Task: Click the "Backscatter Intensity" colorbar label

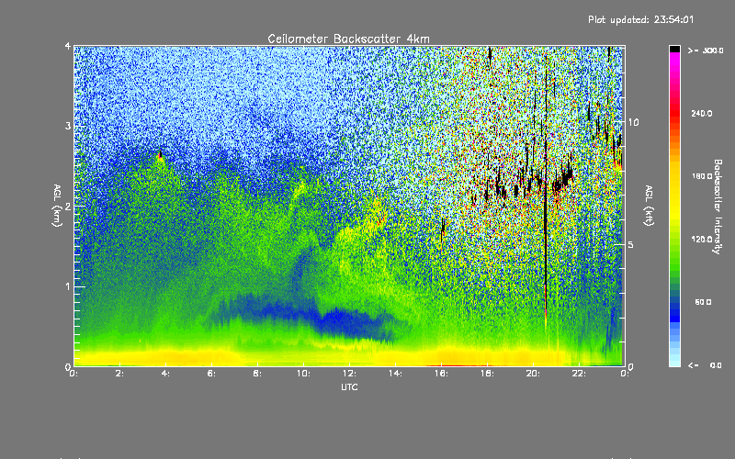Action: (717, 207)
